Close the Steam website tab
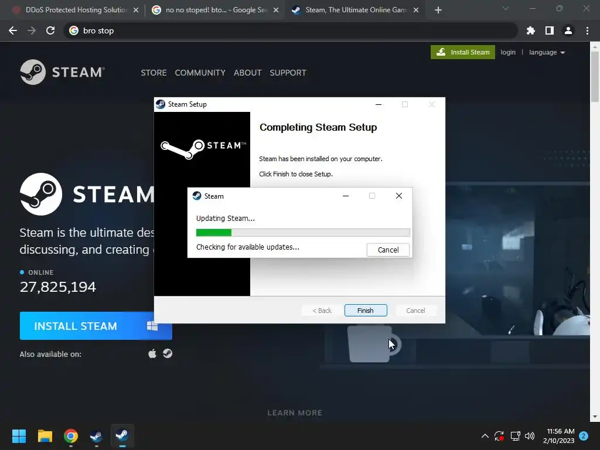This screenshot has height=450, width=600. [416, 10]
